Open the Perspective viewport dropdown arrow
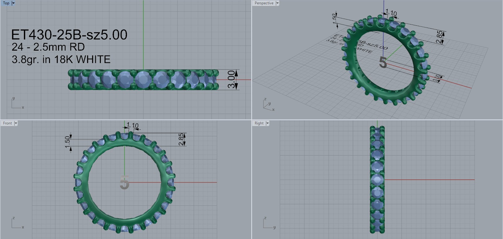The width and height of the screenshot is (503, 239). pyautogui.click(x=277, y=3)
